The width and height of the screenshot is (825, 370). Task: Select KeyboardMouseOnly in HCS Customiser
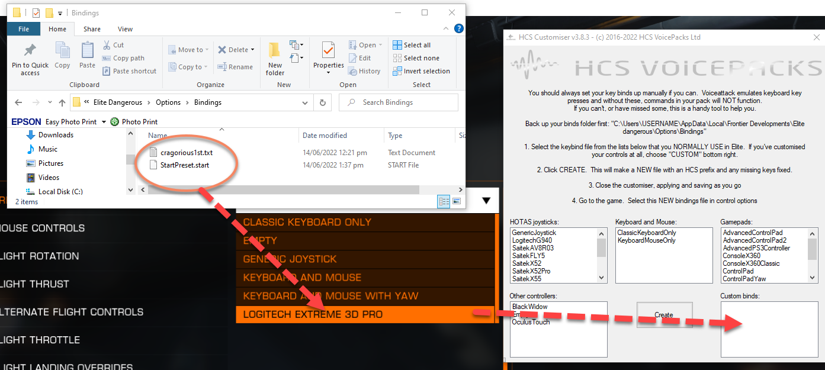click(646, 240)
